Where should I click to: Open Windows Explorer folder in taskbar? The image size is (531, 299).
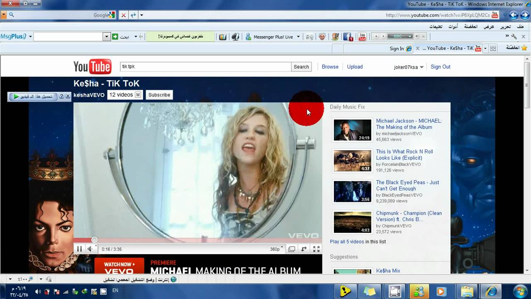[x=467, y=292]
